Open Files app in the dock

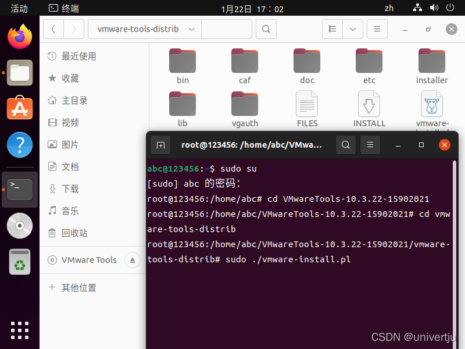20,73
